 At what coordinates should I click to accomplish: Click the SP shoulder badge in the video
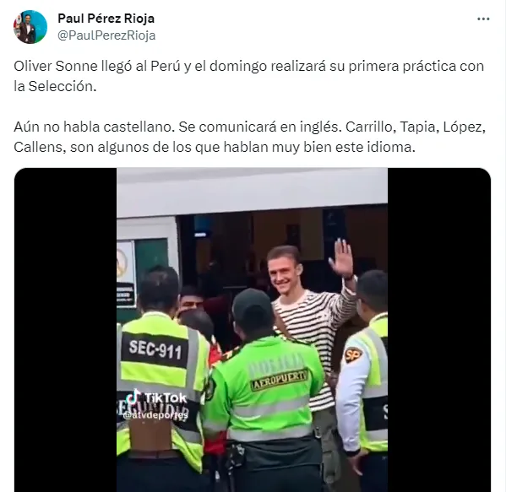pyautogui.click(x=353, y=354)
